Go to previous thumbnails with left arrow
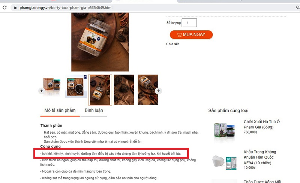Image resolution: width=300 pixels, height=183 pixels. click(42, 91)
